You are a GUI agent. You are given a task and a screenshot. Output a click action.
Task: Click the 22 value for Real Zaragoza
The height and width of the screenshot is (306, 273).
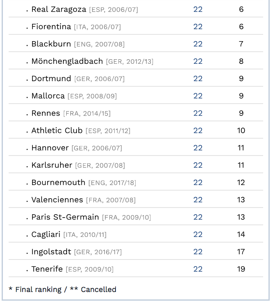(x=198, y=9)
